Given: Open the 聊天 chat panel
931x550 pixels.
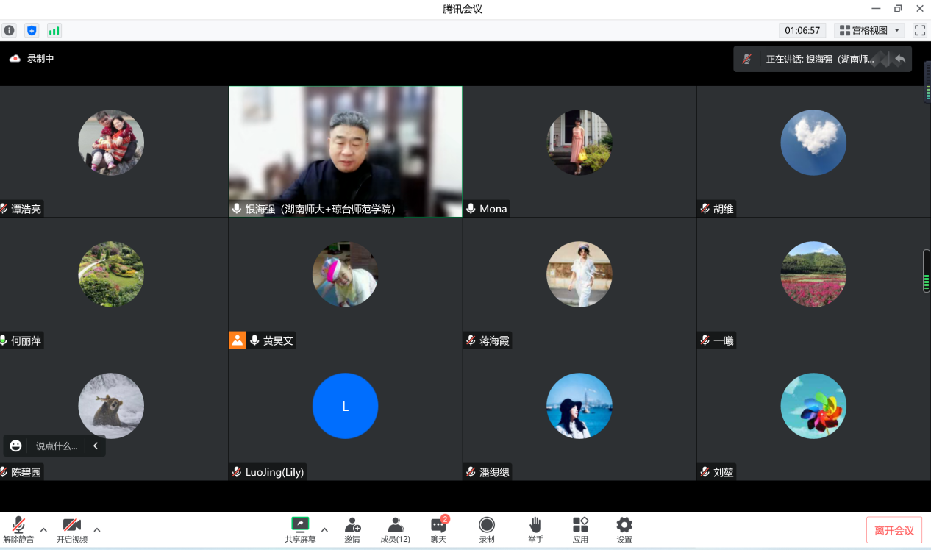Looking at the screenshot, I should [x=438, y=529].
